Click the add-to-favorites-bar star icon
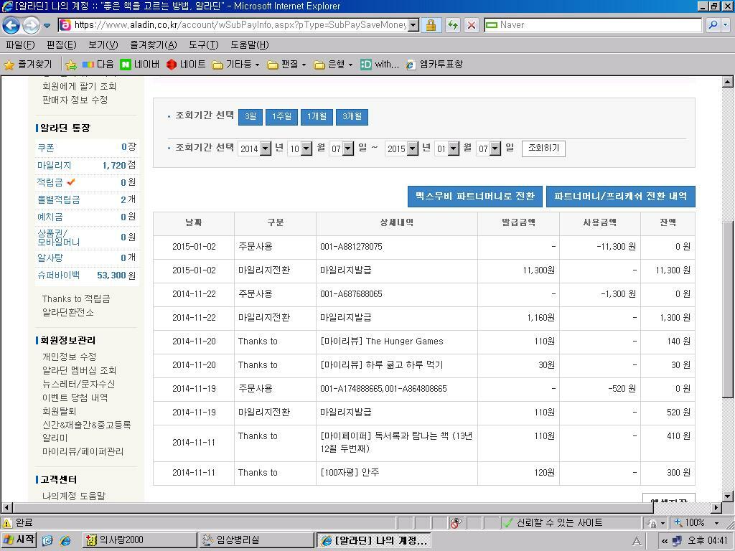Viewport: 735px width, 551px height. [71, 65]
